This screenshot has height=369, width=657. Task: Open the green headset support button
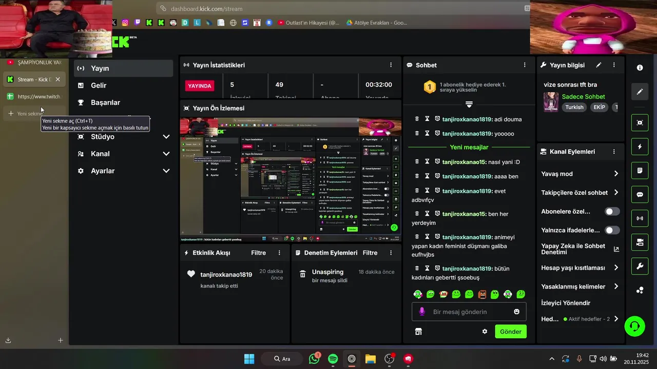[635, 326]
